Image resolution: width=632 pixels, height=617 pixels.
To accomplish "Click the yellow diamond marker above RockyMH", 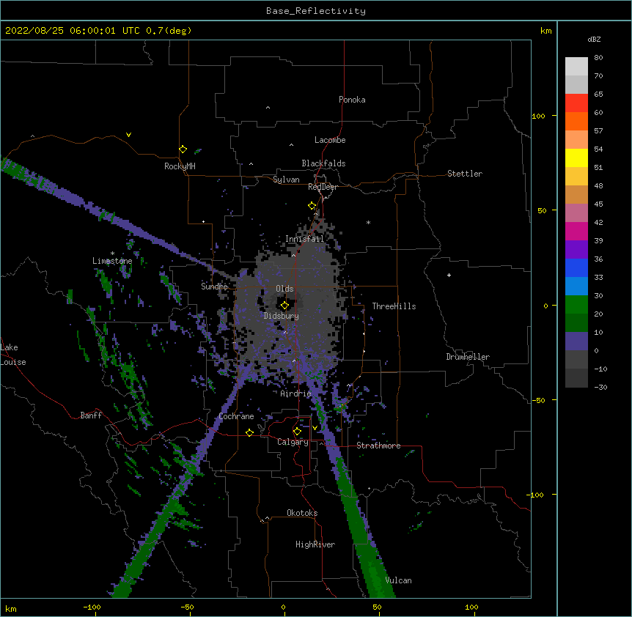I will pyautogui.click(x=183, y=149).
